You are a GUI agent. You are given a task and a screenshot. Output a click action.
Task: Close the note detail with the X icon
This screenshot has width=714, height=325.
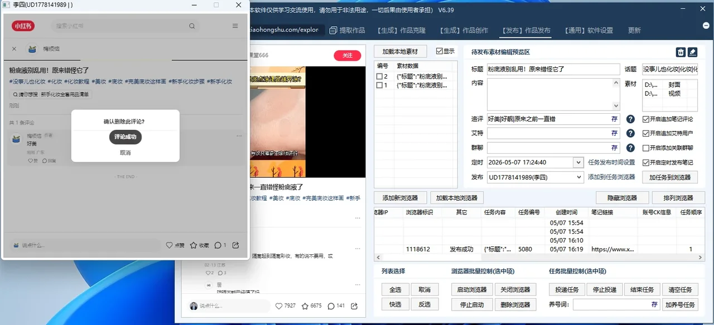14,49
